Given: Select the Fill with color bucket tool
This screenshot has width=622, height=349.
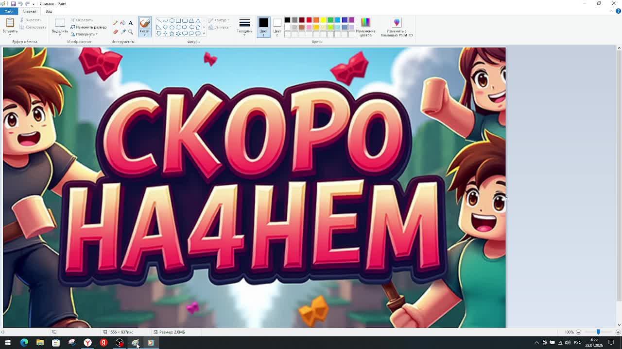Looking at the screenshot, I should pos(123,23).
